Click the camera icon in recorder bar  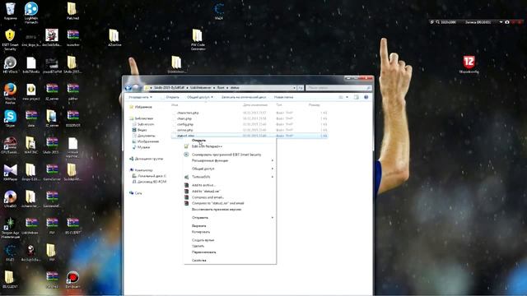pos(507,22)
